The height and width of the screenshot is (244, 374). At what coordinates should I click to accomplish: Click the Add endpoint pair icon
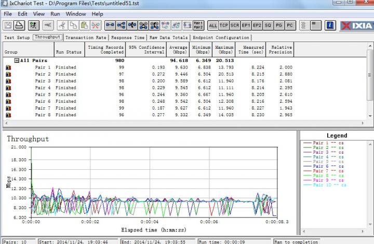[x=110, y=25]
